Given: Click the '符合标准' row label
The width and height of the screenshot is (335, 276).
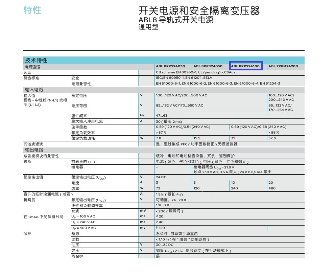Looking at the screenshot, I should pos(31,78).
